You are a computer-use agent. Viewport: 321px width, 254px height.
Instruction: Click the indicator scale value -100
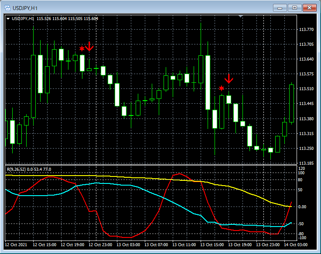pos(302,238)
